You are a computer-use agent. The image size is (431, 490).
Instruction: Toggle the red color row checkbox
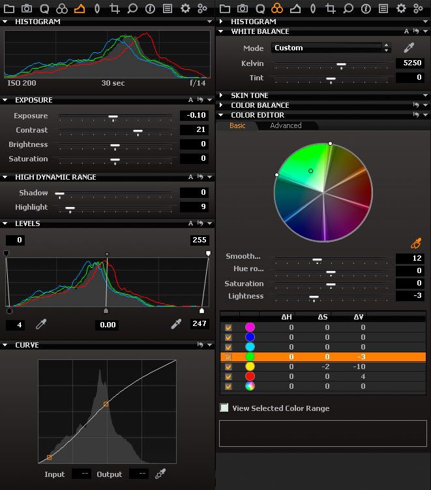(x=228, y=376)
